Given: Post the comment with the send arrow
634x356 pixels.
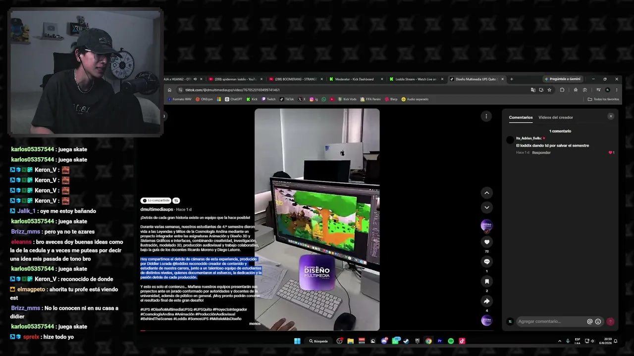Looking at the screenshot, I should [610, 321].
